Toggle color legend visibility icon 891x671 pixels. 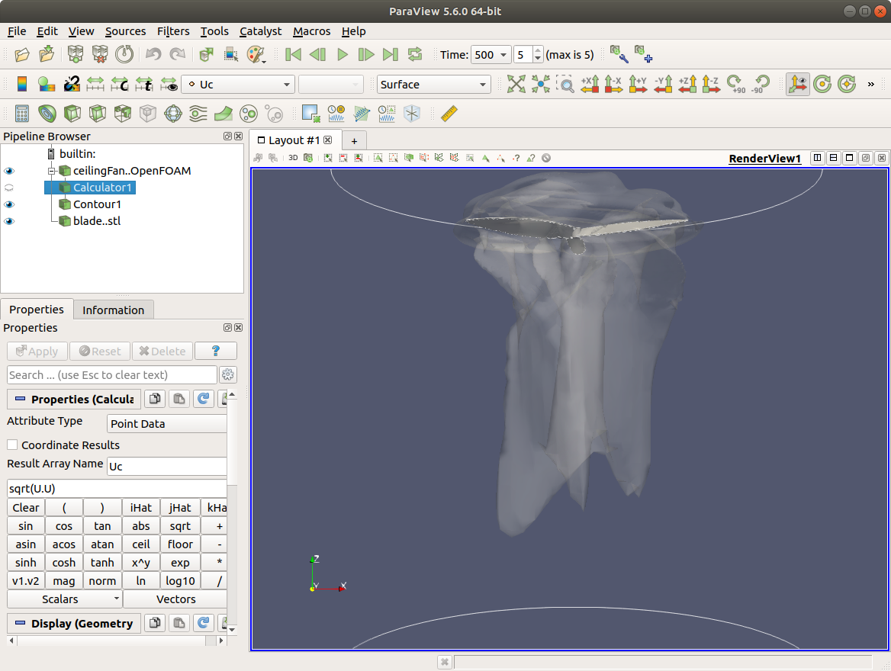(x=21, y=84)
